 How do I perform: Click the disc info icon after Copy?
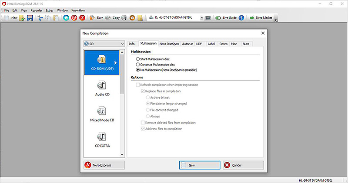pyautogui.click(x=124, y=18)
